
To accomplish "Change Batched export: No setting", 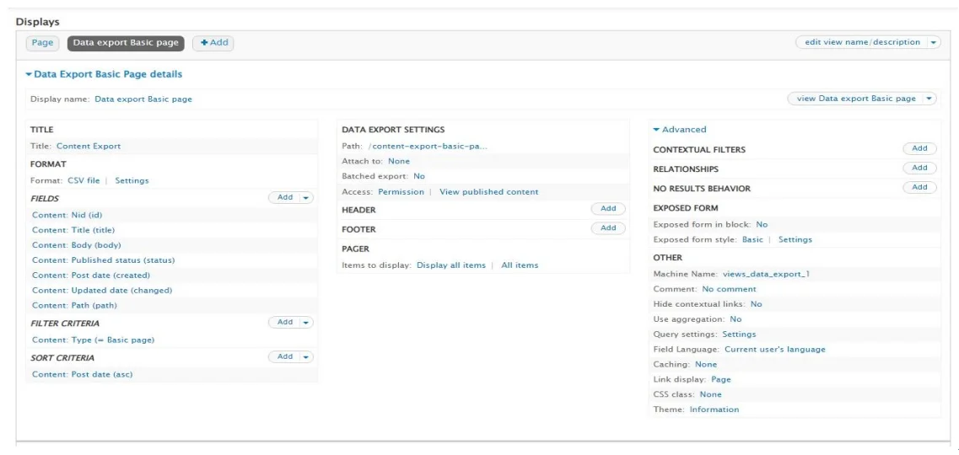I will [419, 176].
